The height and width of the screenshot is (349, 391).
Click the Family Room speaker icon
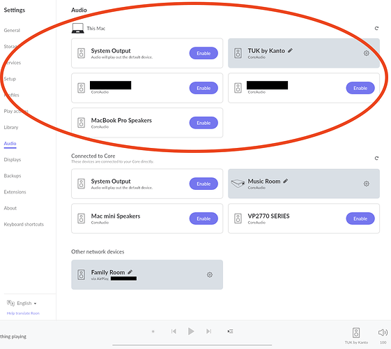(x=81, y=274)
